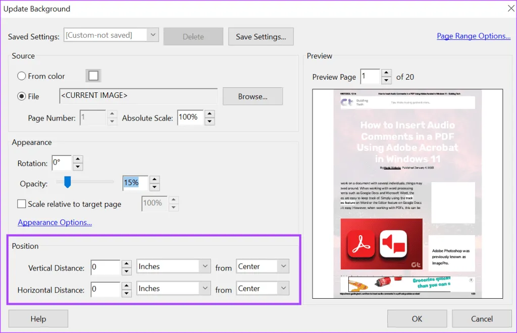Enable Scale relative to target page
The height and width of the screenshot is (333, 517).
click(x=22, y=204)
